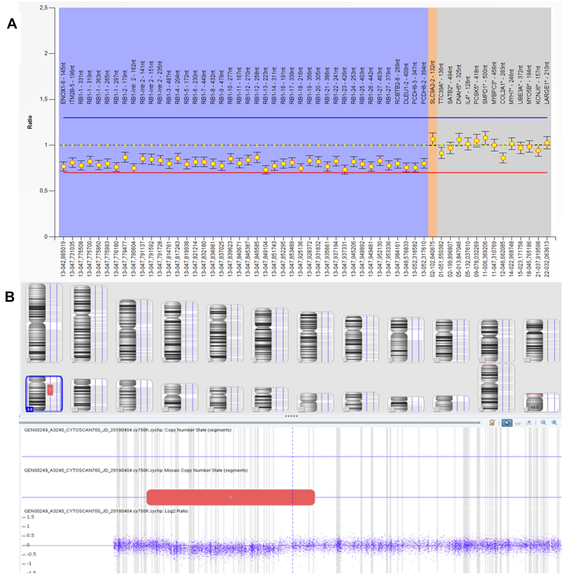The height and width of the screenshot is (575, 563).
Task: Click the greyed-out link tool icon
Action: coord(518,423)
